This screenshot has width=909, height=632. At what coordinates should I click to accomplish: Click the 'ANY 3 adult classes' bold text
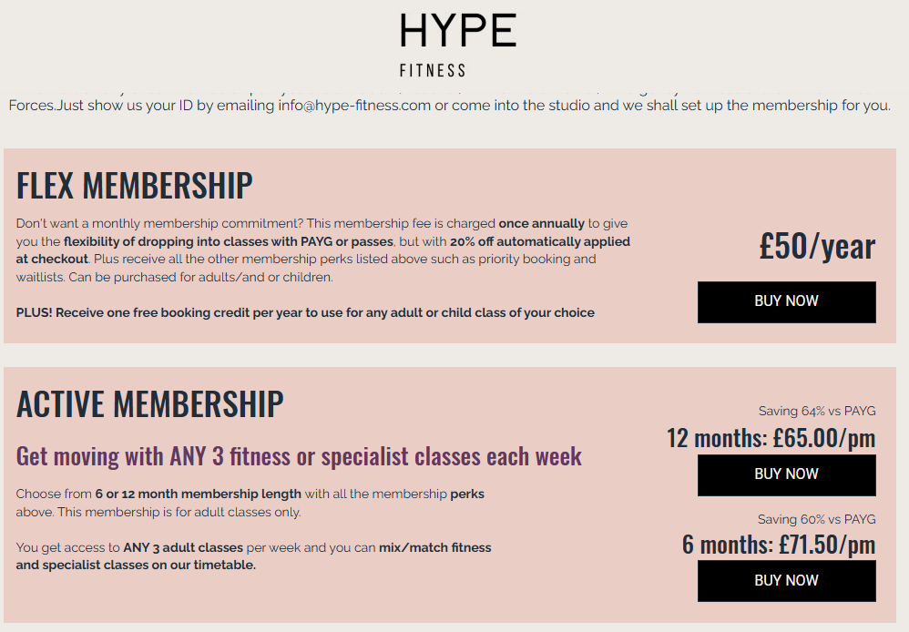[x=181, y=548]
